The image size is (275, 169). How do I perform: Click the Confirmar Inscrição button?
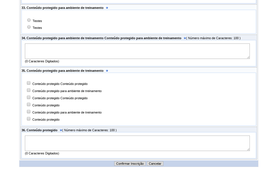[x=130, y=164]
